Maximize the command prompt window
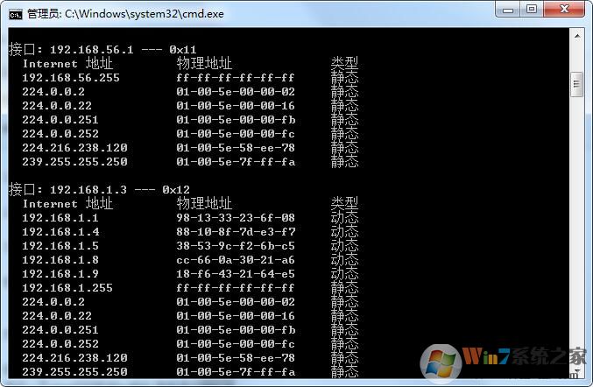The image size is (593, 387). pos(532,10)
